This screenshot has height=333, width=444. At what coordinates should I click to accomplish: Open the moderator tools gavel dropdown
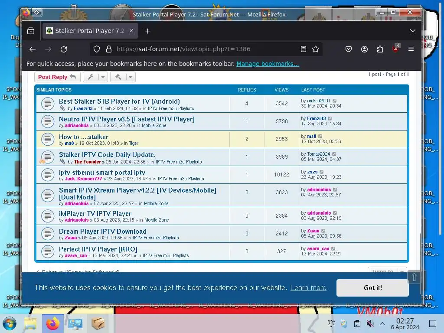tap(123, 77)
